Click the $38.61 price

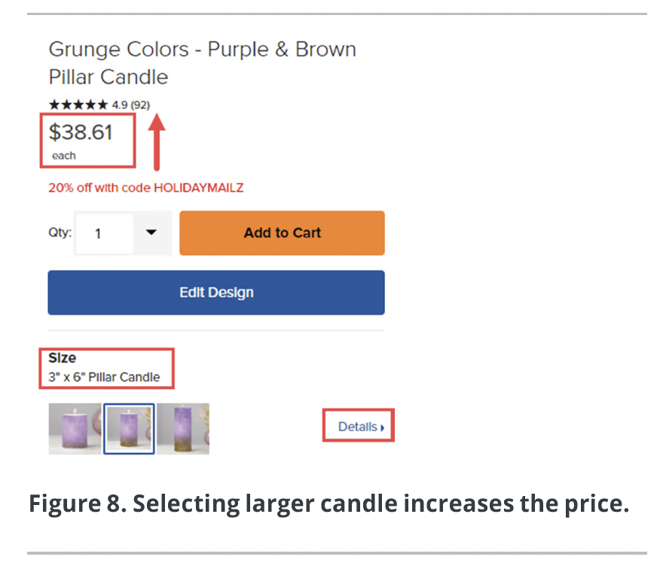[x=81, y=132]
